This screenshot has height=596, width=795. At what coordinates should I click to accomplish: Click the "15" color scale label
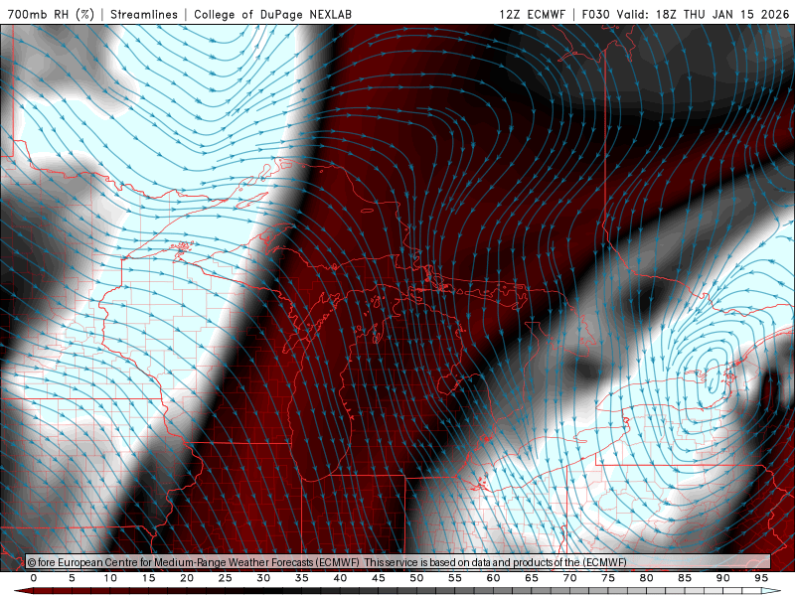pos(148,578)
